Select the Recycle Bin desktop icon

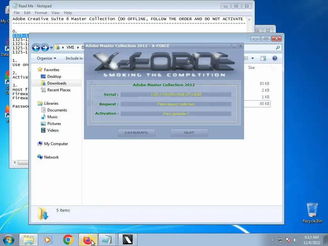tap(312, 213)
